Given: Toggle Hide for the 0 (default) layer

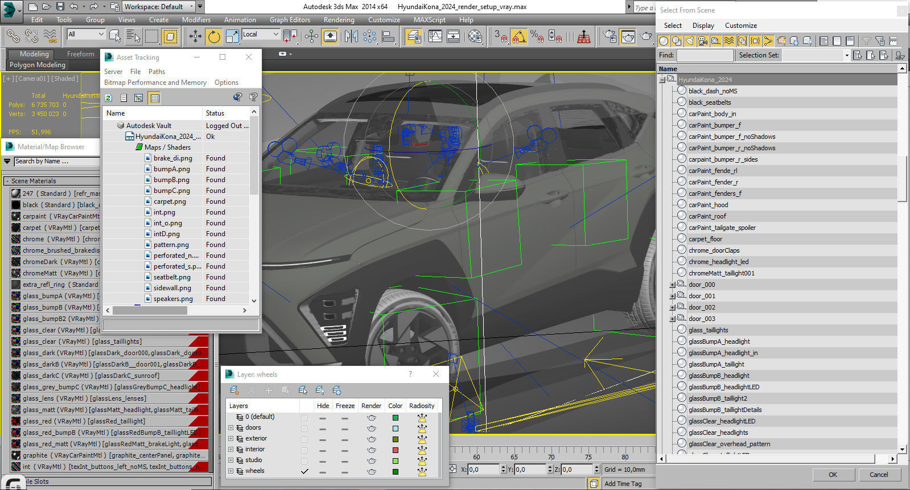Looking at the screenshot, I should tap(323, 418).
